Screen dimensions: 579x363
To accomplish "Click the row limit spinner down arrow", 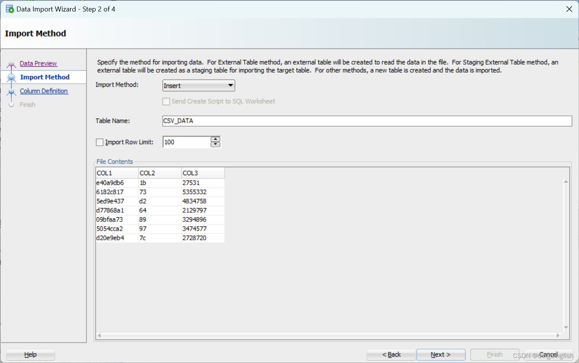I will point(215,145).
